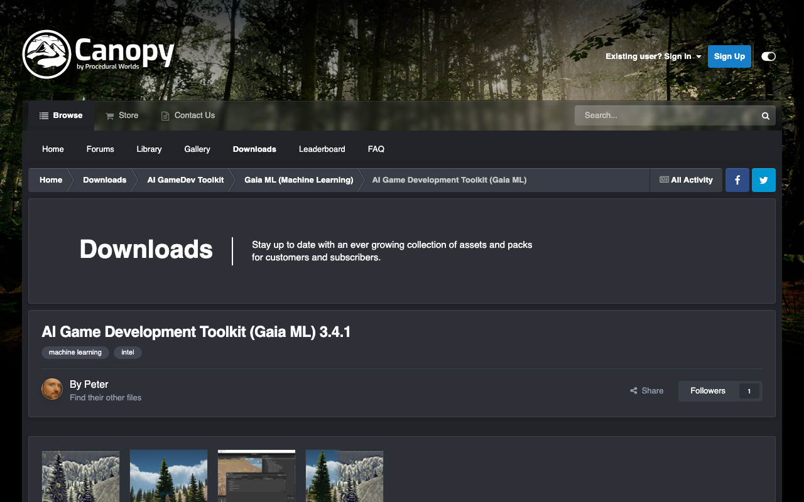Click Downloads in the breadcrumb
The image size is (804, 502).
point(104,180)
